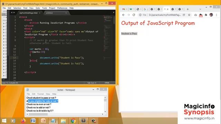Open PowerPoint from the taskbar

(43, 121)
